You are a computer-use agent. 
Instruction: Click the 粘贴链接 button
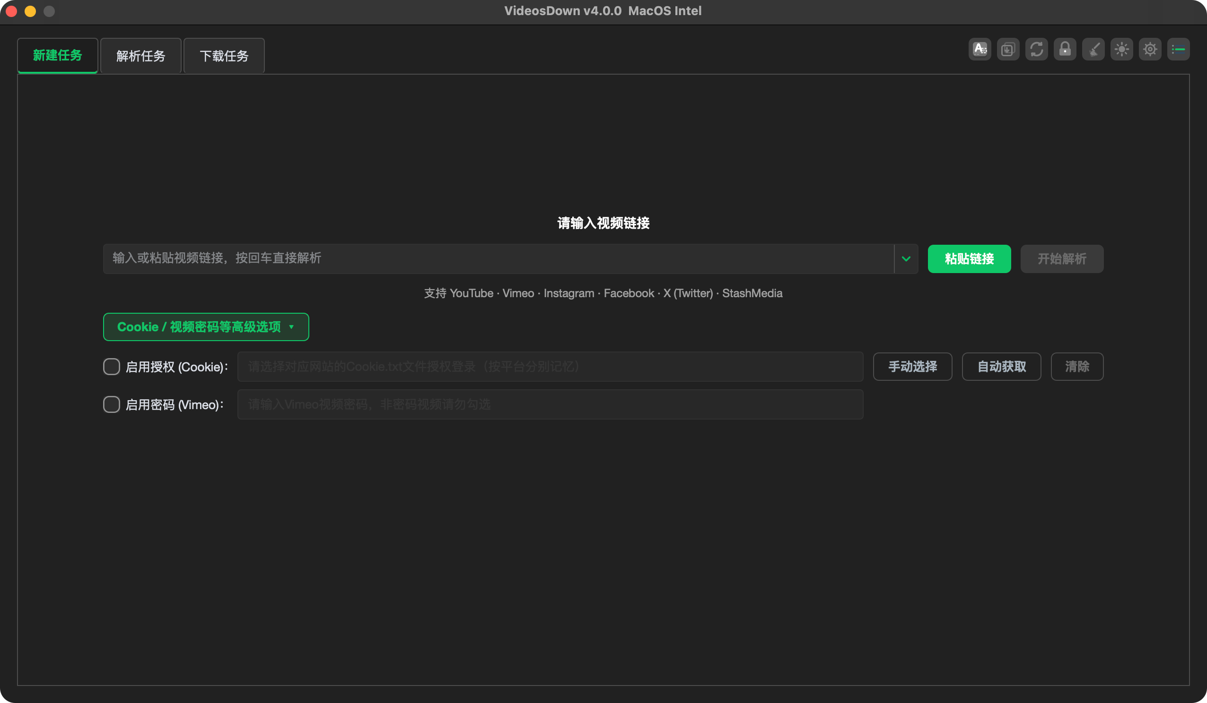pos(970,259)
